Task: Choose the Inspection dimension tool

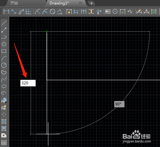Action: pyautogui.click(x=122, y=12)
